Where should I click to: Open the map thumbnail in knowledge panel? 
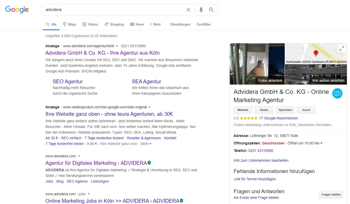(316, 54)
